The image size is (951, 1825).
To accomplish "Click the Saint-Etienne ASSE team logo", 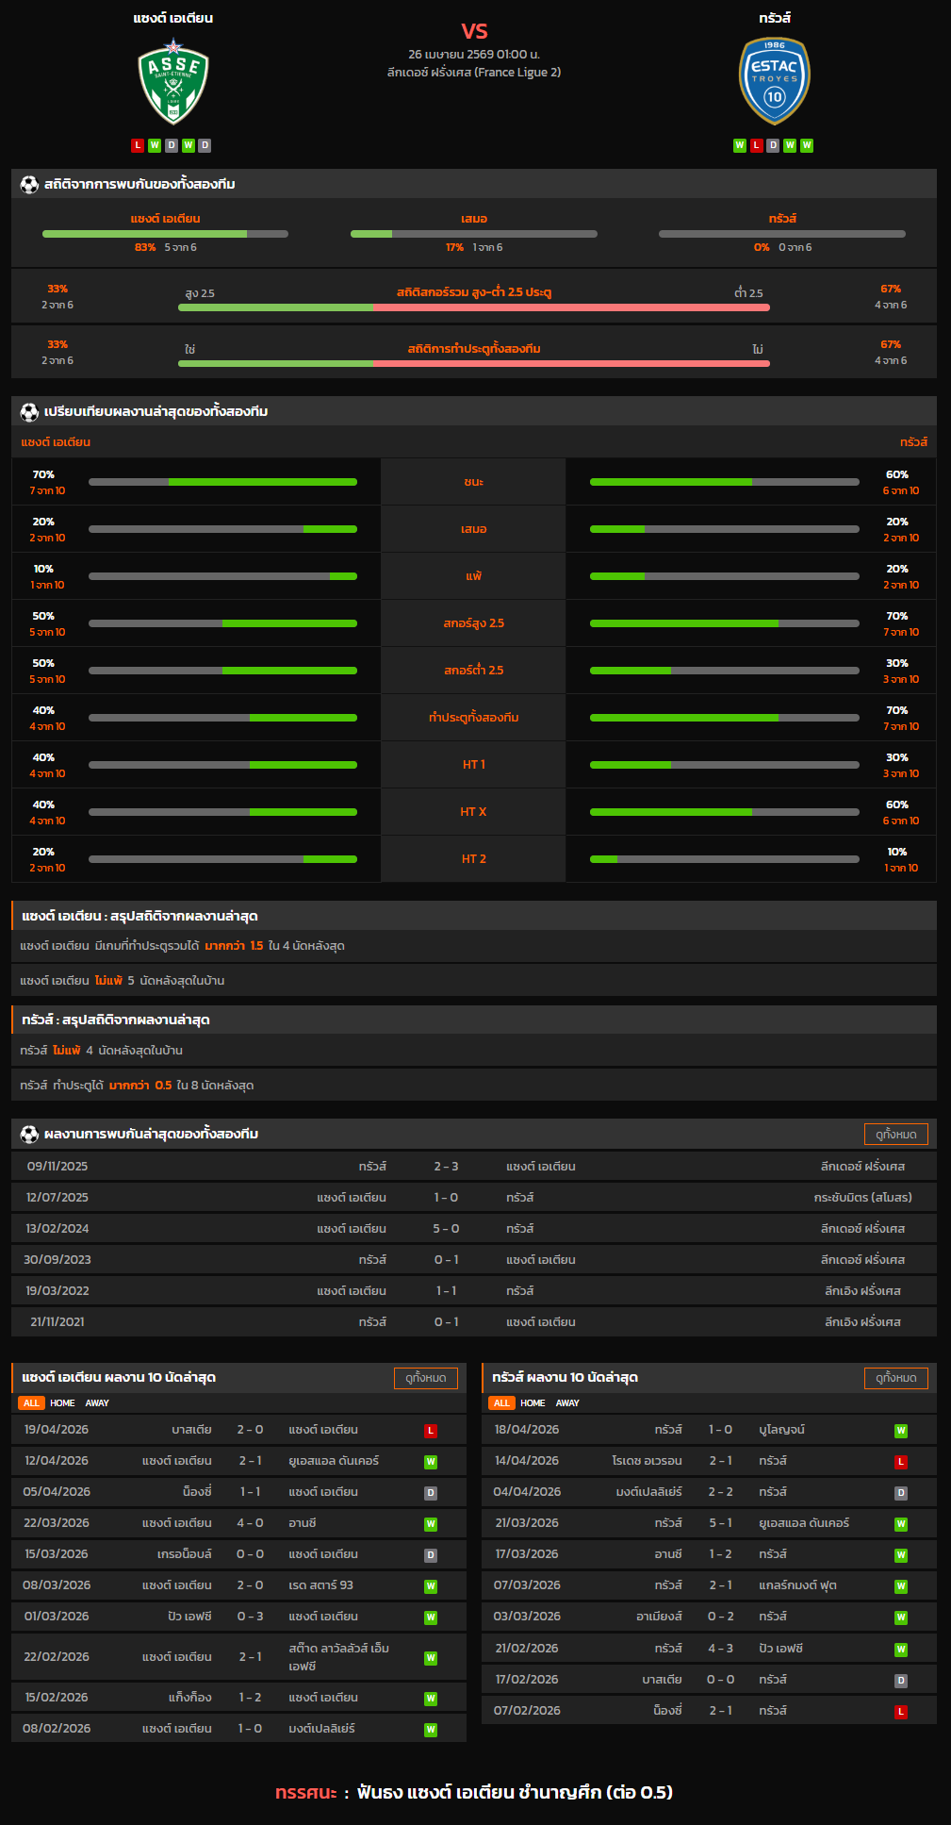I will tap(173, 82).
